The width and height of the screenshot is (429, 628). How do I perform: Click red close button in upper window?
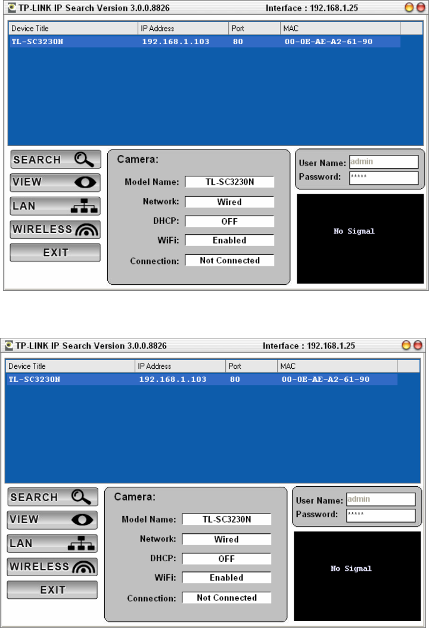click(x=421, y=8)
